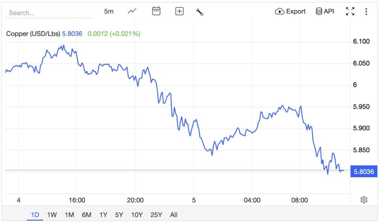The height and width of the screenshot is (223, 380).
Task: Open chart settings gear icon
Action: (x=364, y=200)
